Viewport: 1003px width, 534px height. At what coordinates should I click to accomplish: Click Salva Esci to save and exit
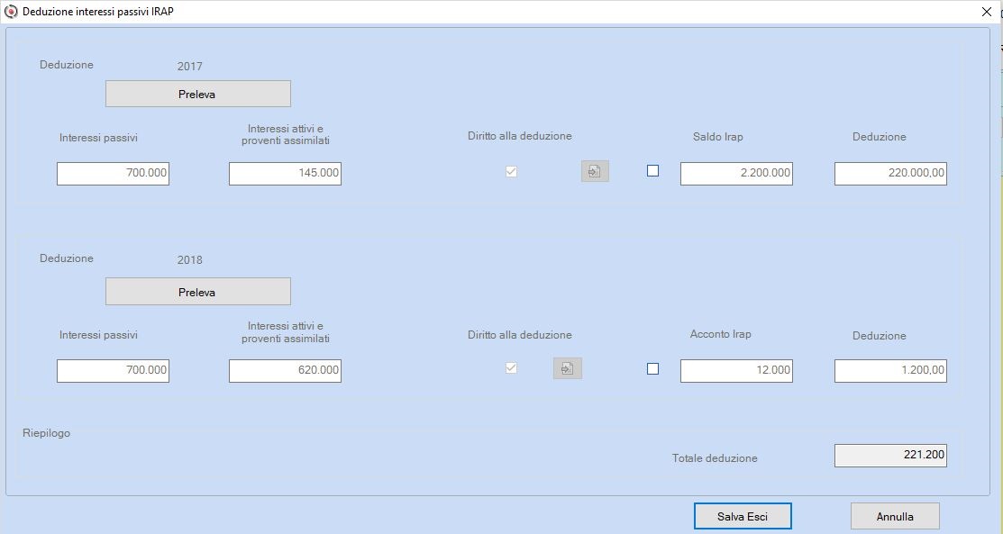743,516
